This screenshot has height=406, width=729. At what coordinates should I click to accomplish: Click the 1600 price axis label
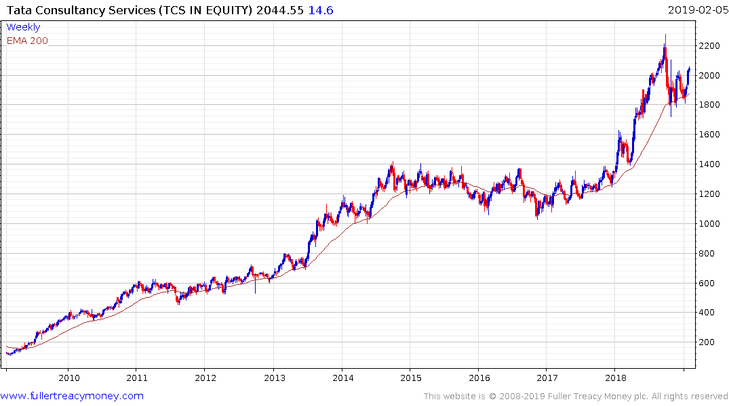pyautogui.click(x=709, y=135)
